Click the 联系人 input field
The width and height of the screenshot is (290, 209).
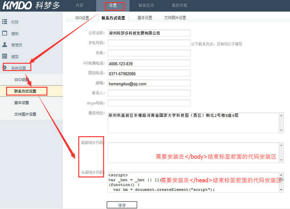(x=149, y=93)
